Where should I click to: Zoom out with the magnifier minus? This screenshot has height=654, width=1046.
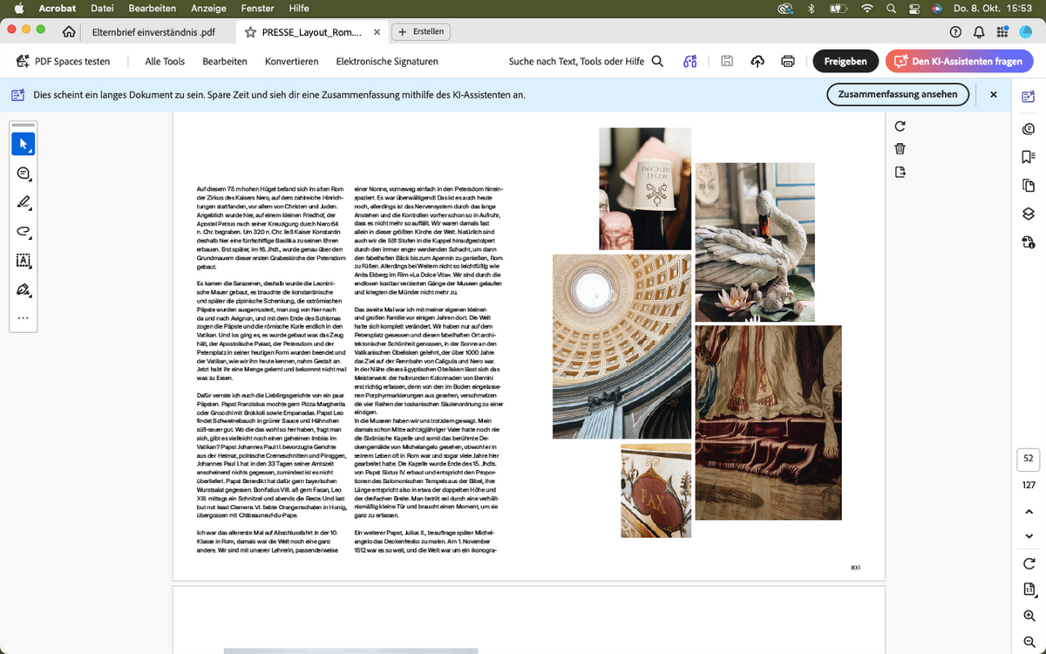(1029, 641)
